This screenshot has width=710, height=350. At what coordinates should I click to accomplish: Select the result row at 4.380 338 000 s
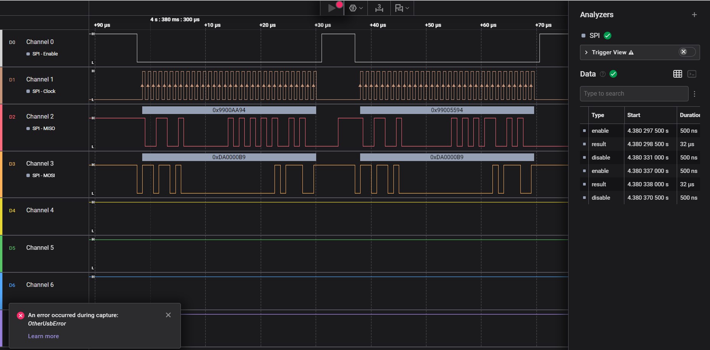pos(640,184)
